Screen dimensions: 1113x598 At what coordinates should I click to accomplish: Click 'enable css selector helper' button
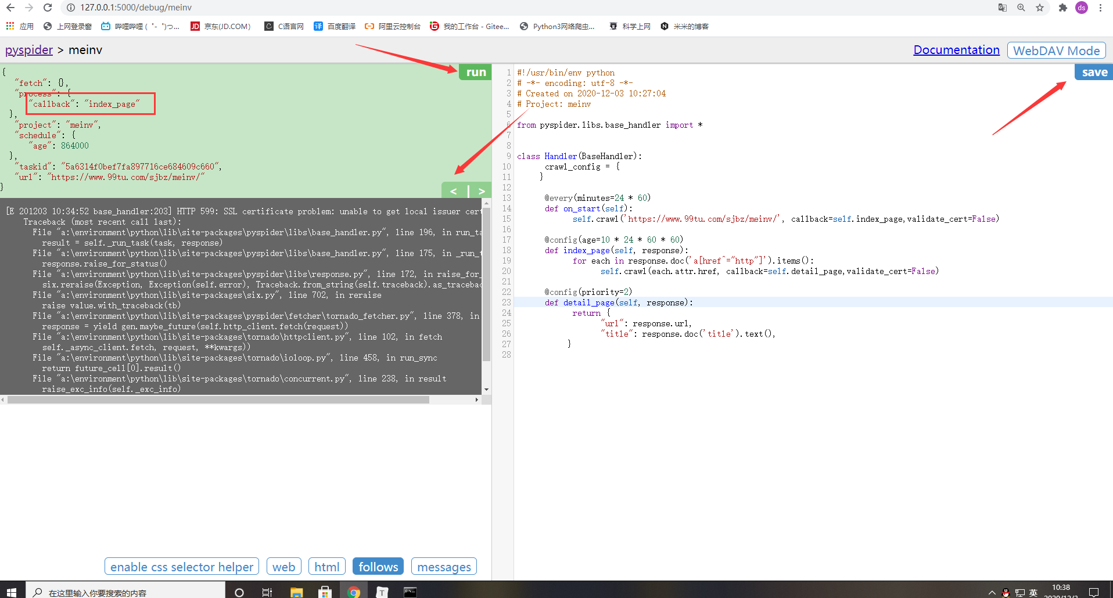point(182,567)
